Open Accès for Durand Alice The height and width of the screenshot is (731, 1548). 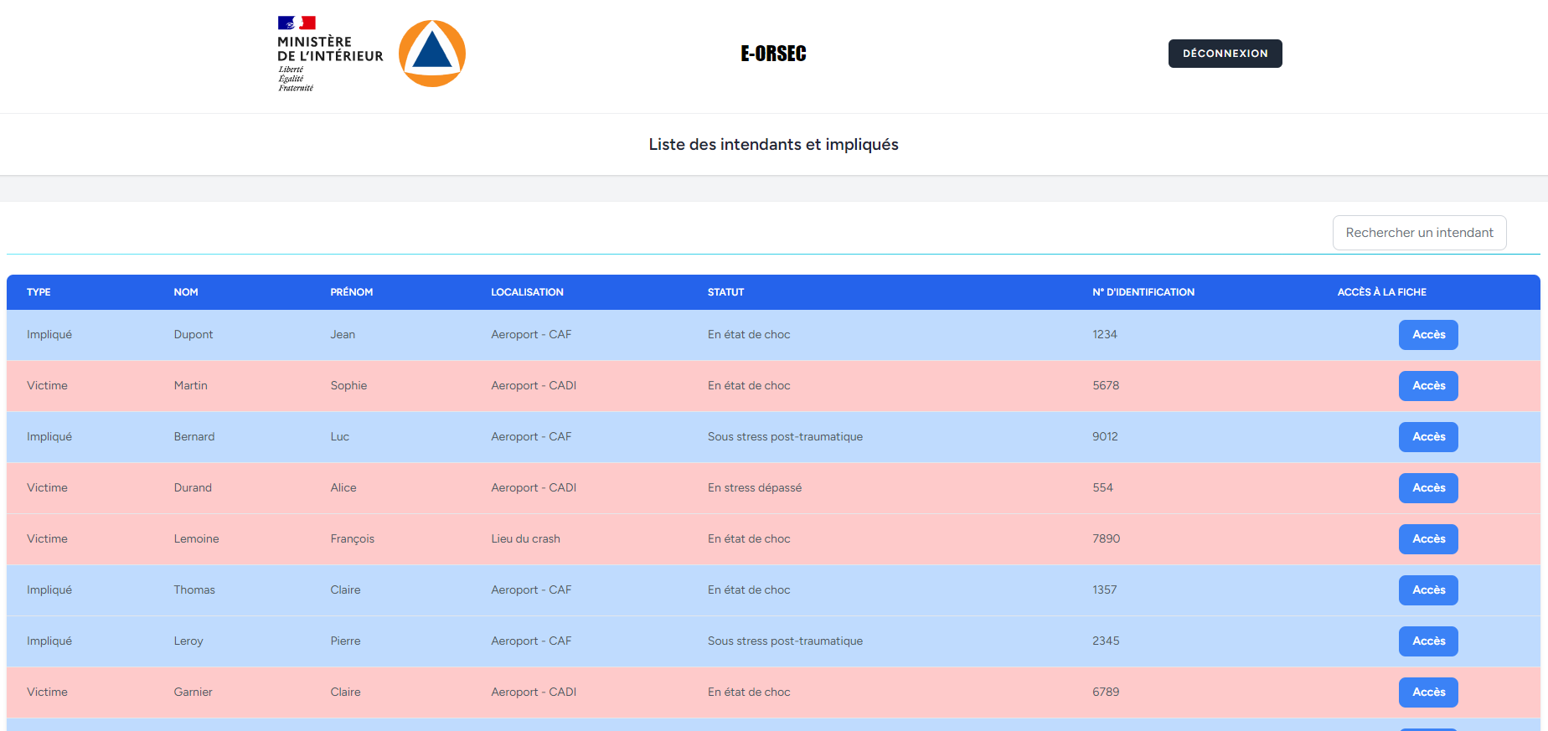1428,488
